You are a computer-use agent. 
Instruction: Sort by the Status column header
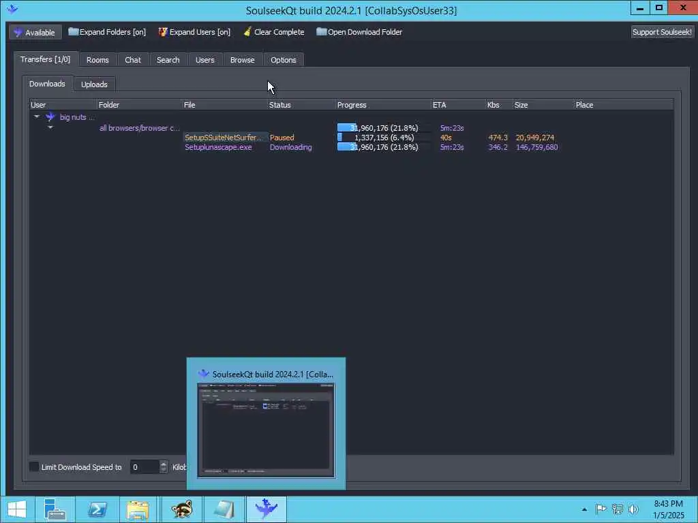(x=301, y=105)
